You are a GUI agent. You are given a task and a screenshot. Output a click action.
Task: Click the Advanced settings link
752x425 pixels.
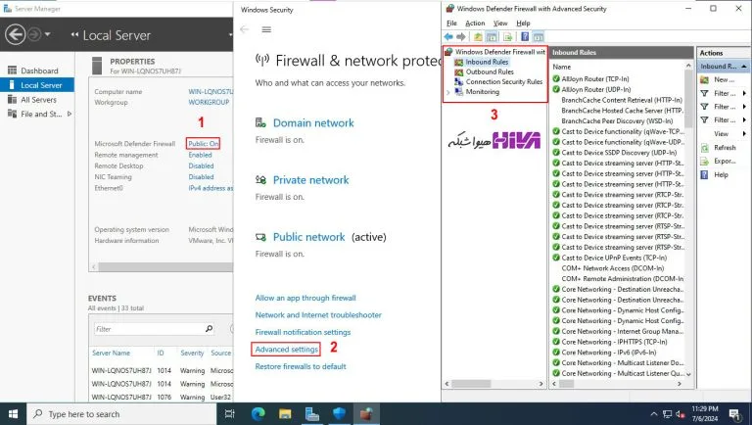click(286, 350)
